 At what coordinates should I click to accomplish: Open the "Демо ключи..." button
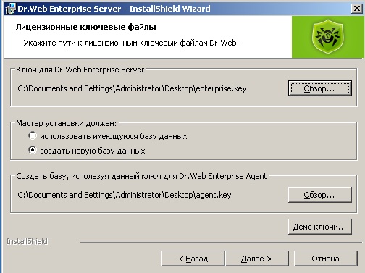319,227
